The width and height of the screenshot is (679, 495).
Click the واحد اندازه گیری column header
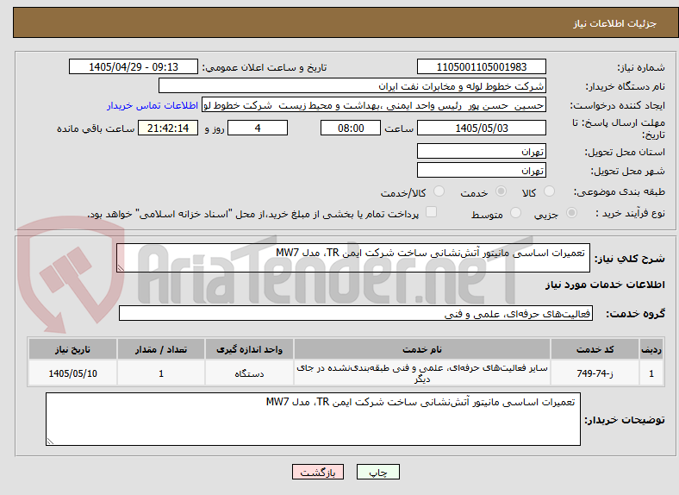click(x=249, y=349)
